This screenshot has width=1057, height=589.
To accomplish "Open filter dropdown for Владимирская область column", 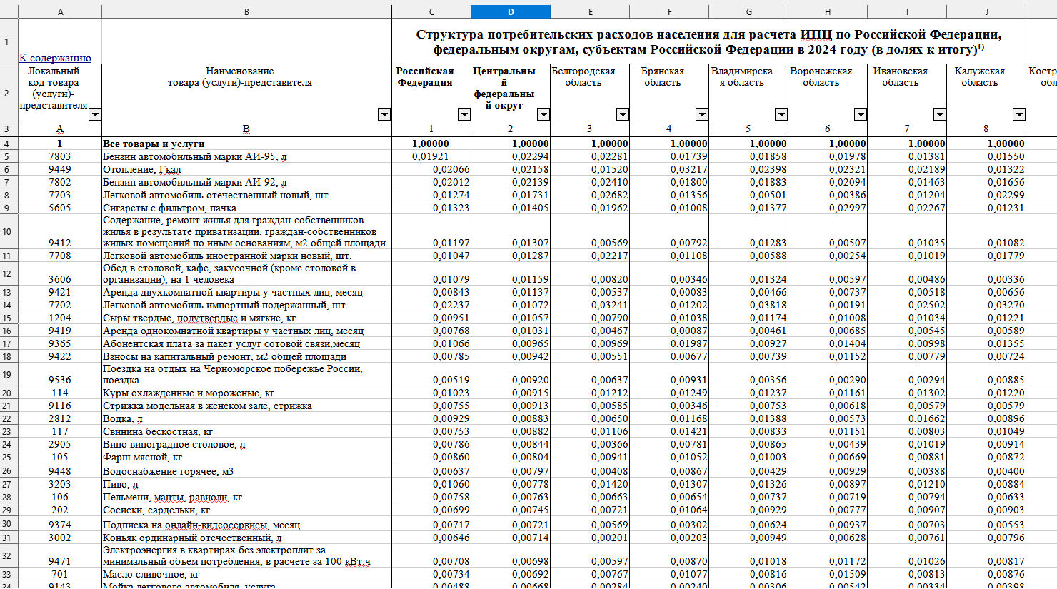I will [781, 114].
